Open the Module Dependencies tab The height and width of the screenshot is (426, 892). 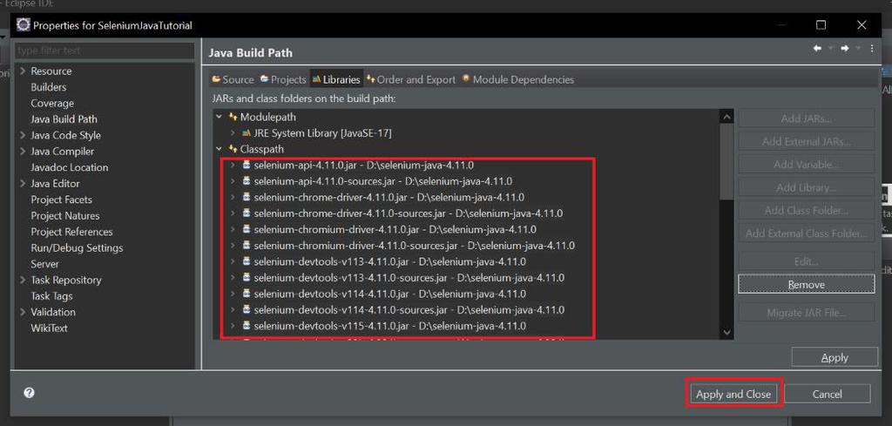(517, 79)
